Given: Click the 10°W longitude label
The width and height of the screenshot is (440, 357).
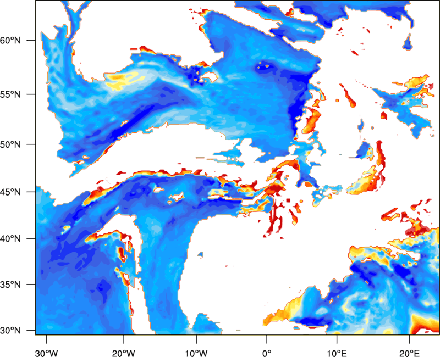Looking at the screenshot, I should click(x=196, y=353).
